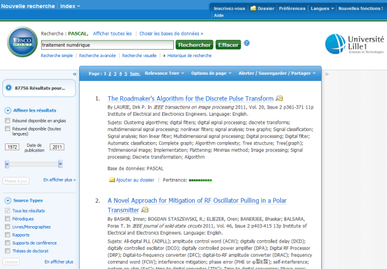Click Suiv. next page link
This screenshot has height=269, width=387.
pyautogui.click(x=135, y=74)
